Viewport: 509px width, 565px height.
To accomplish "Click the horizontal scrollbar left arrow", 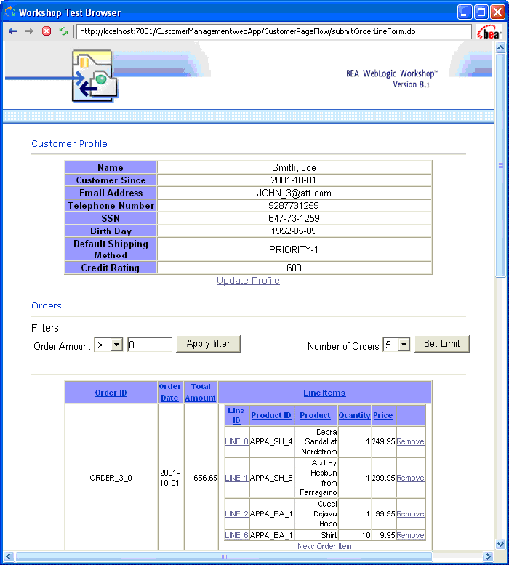I will point(9,557).
